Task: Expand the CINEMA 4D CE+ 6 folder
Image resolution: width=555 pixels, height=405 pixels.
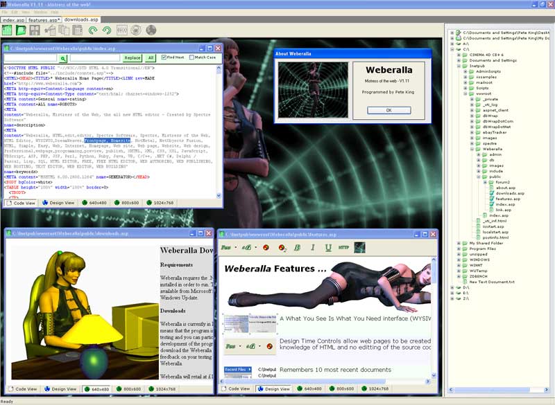Action: 459,55
